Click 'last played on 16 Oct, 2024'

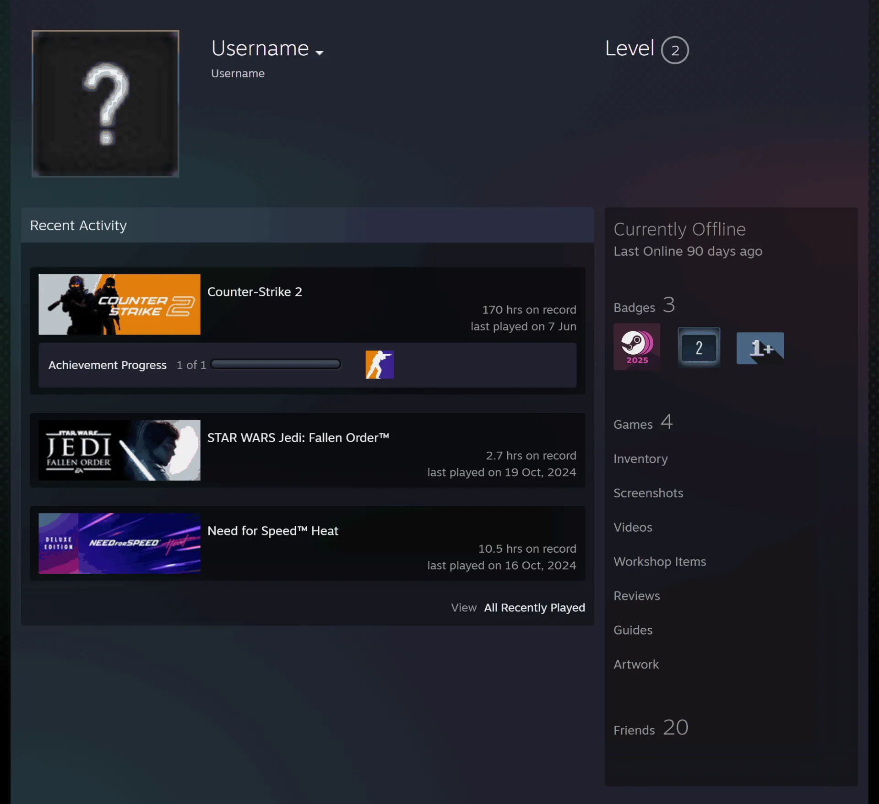pyautogui.click(x=502, y=566)
